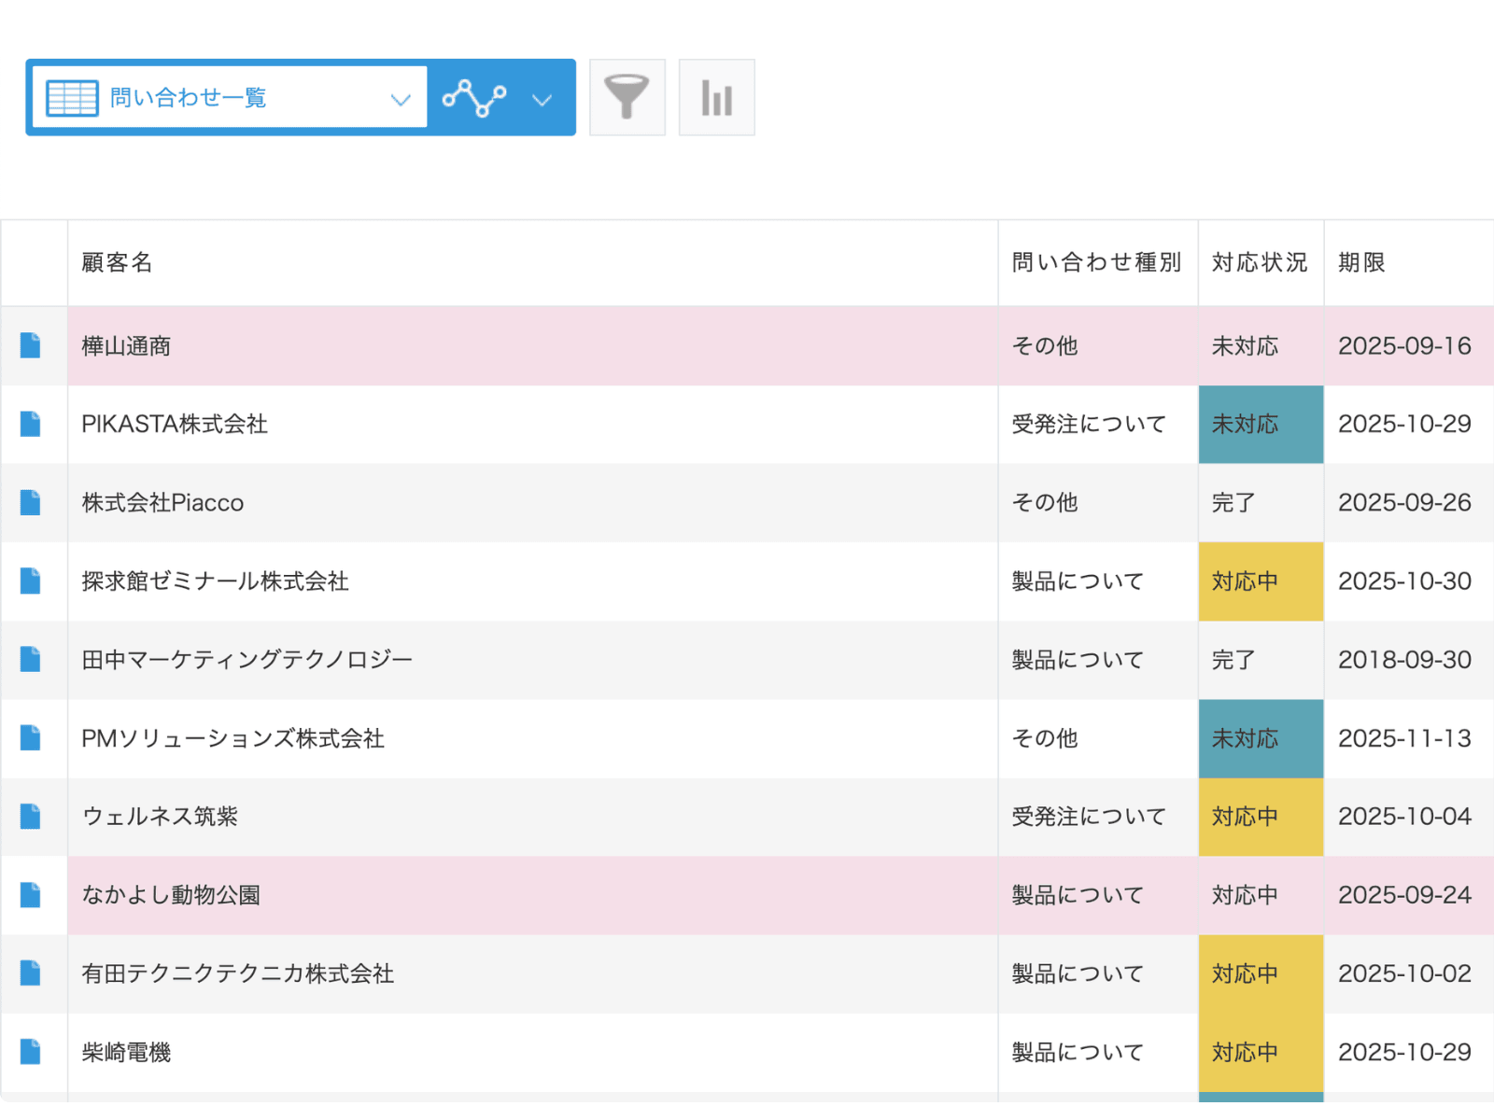The width and height of the screenshot is (1494, 1120).
Task: Select the 探求館ゼミナール株式会社 cell
Action: click(x=533, y=581)
